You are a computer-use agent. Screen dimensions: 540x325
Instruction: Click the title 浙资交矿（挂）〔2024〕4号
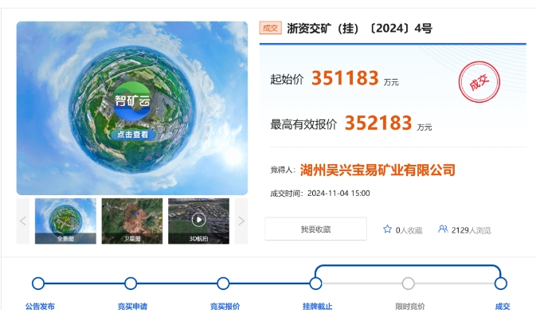(x=359, y=28)
